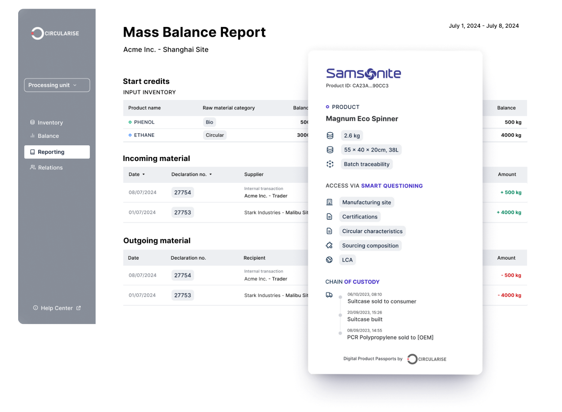The image size is (562, 412).
Task: Open Manufacturing site details
Action: point(367,202)
